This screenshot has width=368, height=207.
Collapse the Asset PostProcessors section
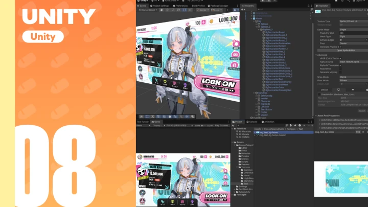316,116
